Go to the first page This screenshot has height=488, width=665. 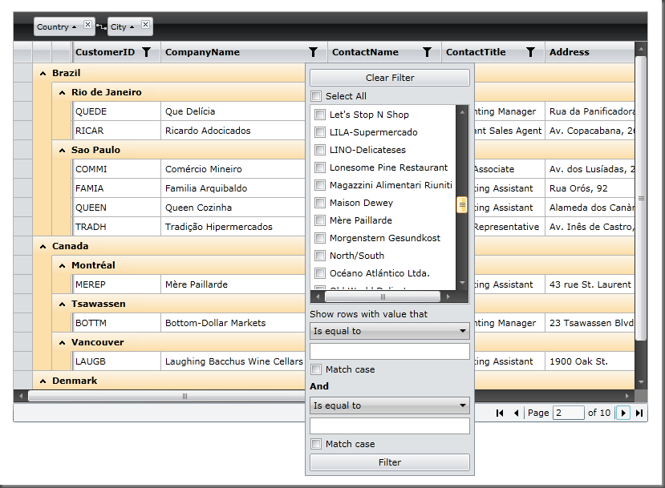pyautogui.click(x=500, y=413)
